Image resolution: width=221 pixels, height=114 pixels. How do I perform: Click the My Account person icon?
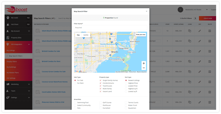click(8, 31)
